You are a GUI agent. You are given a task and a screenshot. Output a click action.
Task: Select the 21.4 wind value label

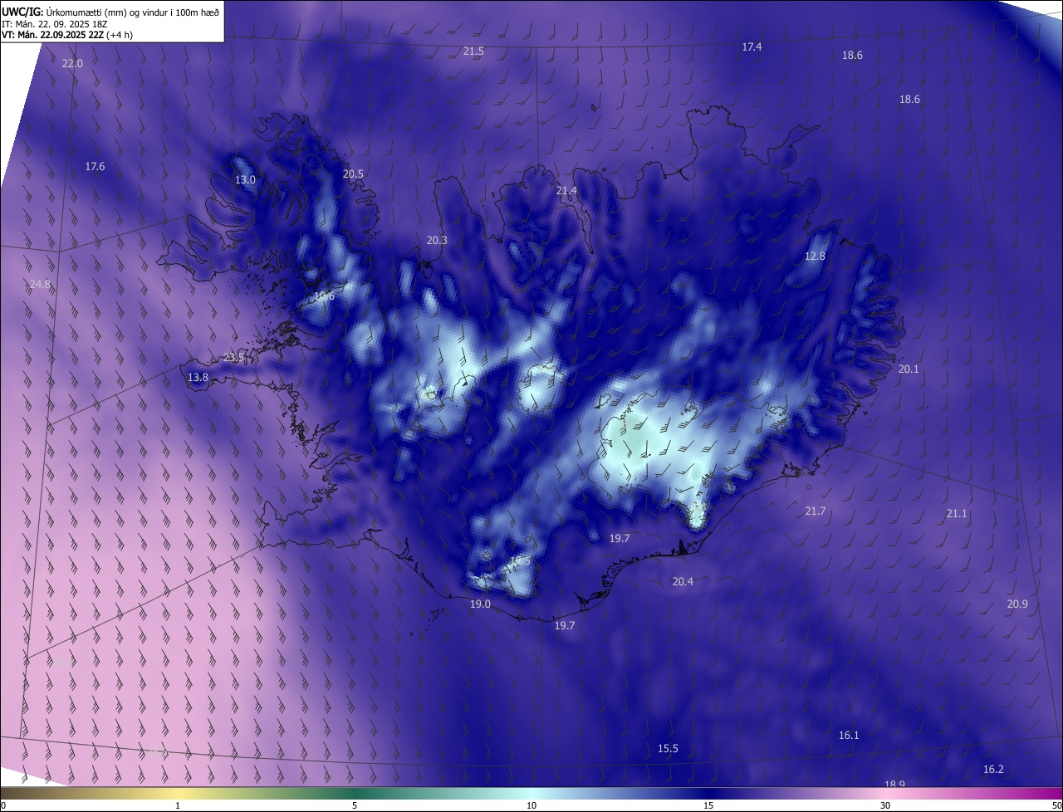pyautogui.click(x=566, y=191)
